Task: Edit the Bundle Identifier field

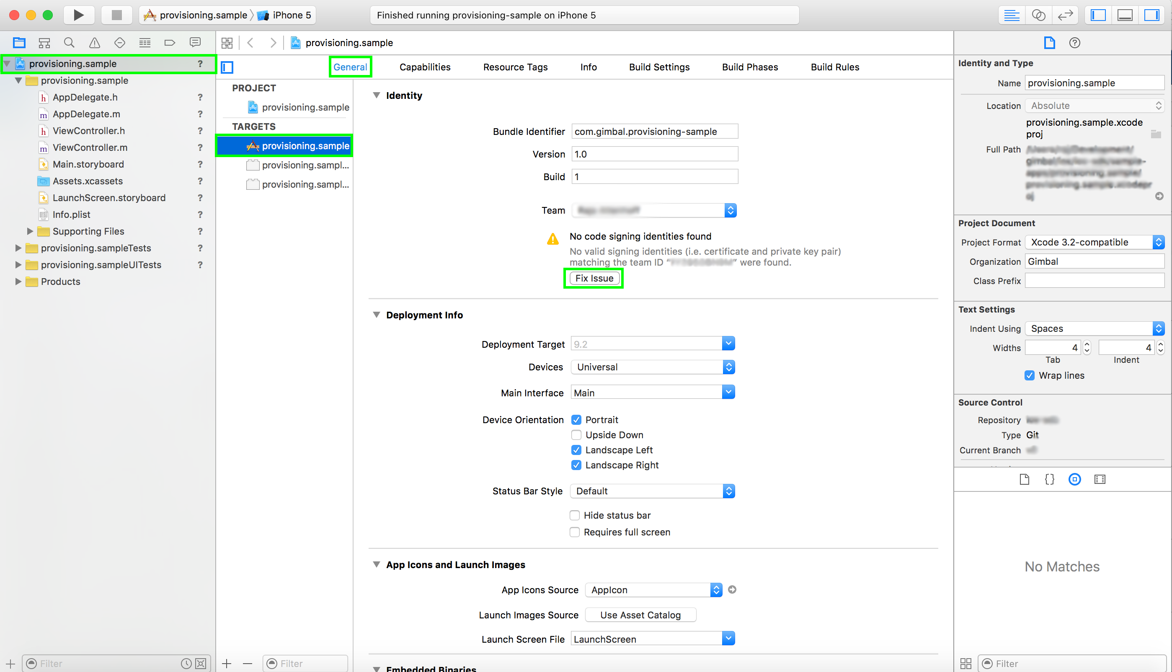Action: [654, 132]
